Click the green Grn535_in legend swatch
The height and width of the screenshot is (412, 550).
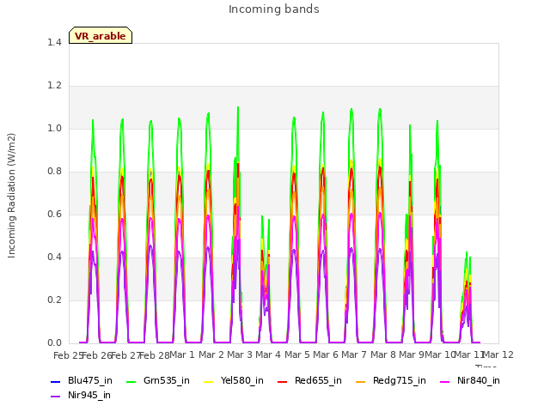click(131, 381)
